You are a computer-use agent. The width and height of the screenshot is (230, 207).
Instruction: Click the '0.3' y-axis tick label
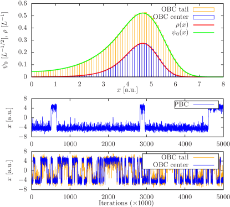point(23,40)
